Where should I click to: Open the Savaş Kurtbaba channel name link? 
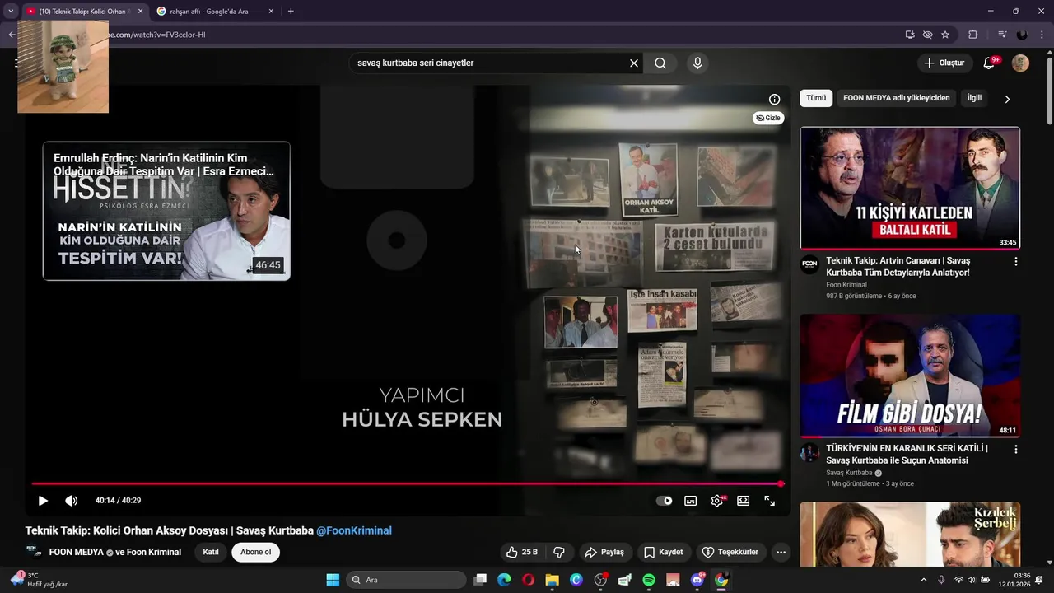(x=849, y=473)
